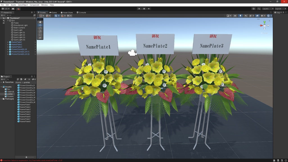This screenshot has height=162, width=288.
Task: Toggle scene audio button
Action: 246,16
